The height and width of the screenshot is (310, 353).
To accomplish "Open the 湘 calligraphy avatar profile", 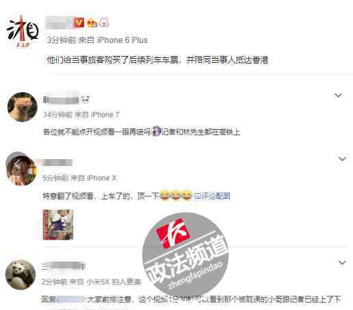I will [x=22, y=31].
